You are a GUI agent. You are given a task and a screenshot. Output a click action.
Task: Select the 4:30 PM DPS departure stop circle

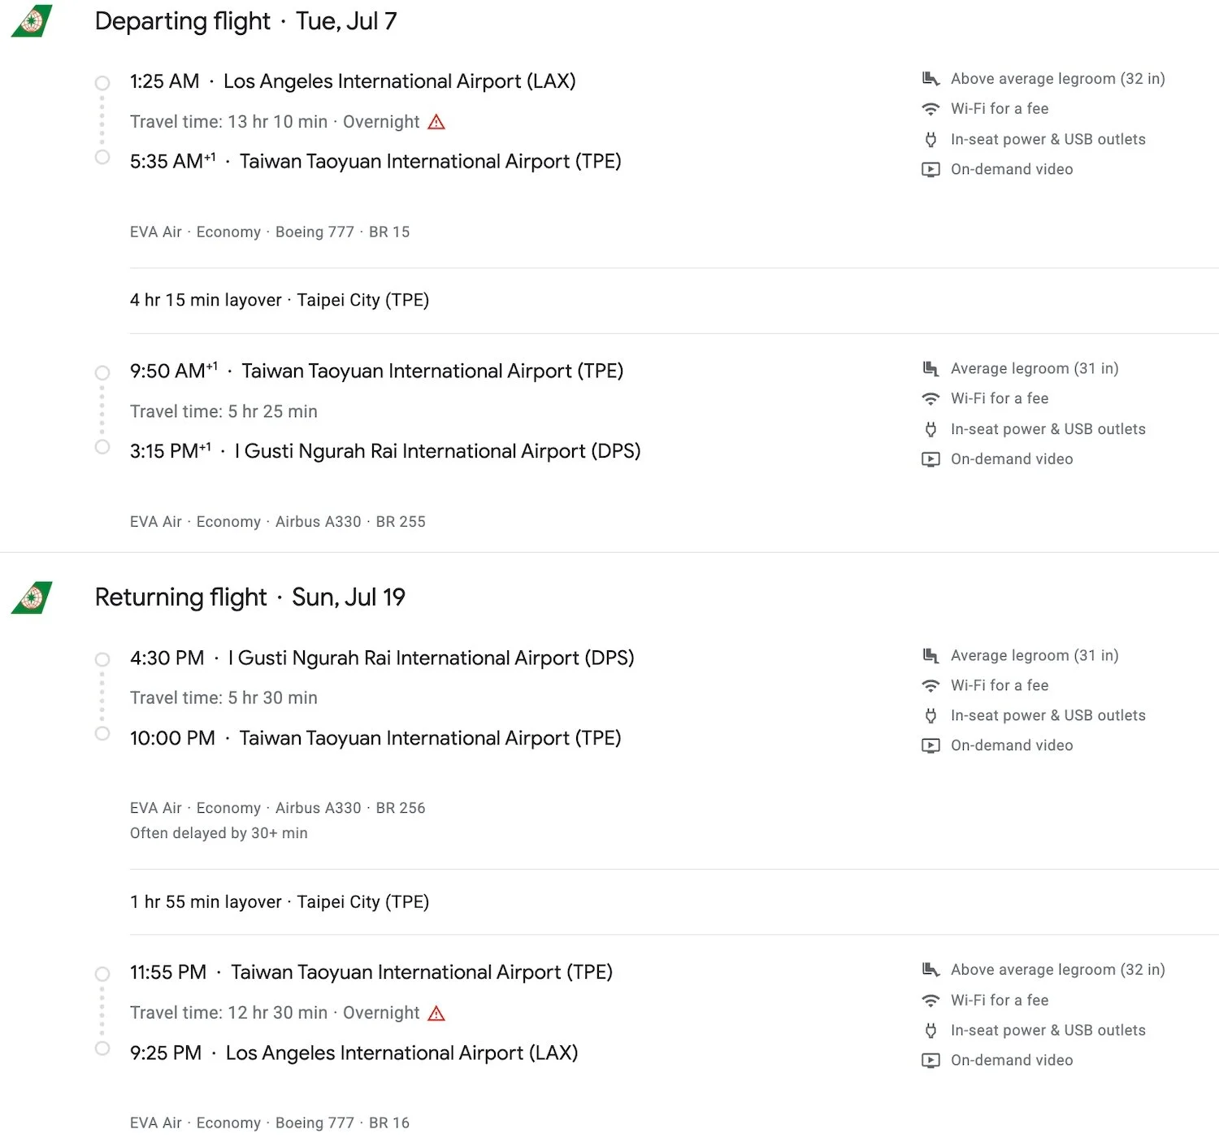(x=102, y=659)
